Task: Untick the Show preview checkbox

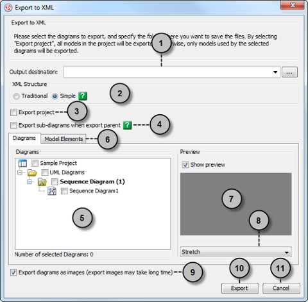Action: [185, 165]
